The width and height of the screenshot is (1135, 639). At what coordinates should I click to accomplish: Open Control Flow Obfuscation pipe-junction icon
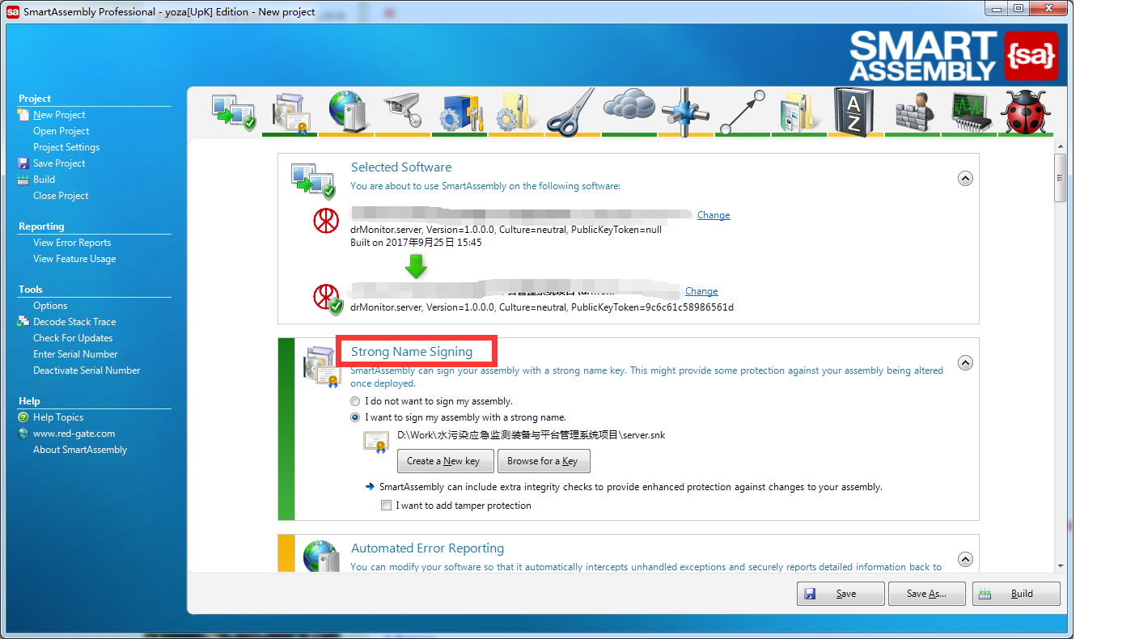684,111
